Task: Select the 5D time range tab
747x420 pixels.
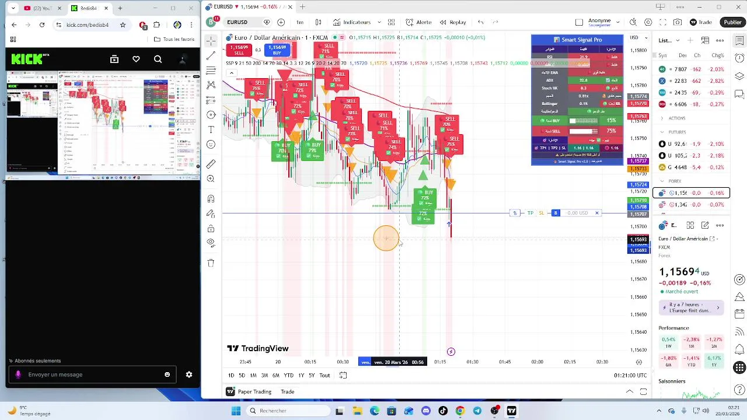Action: click(242, 376)
